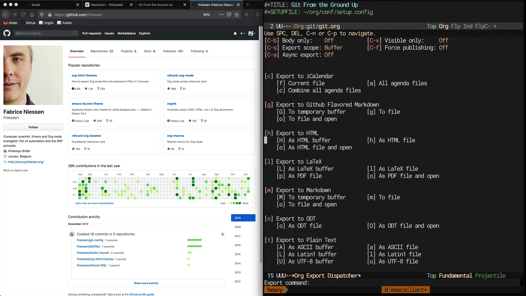Reload the GitHub page

click(x=23, y=15)
